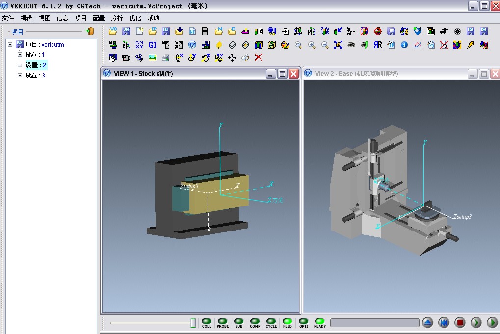Image resolution: width=500 pixels, height=334 pixels.
Task: Click the blue info circle icon
Action: [x=404, y=45]
